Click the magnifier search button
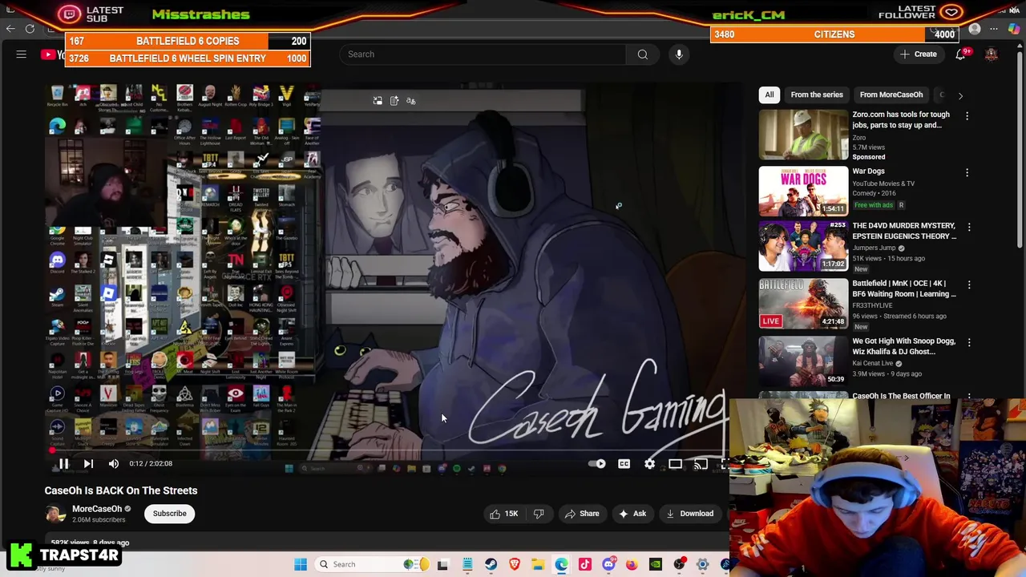 643,54
